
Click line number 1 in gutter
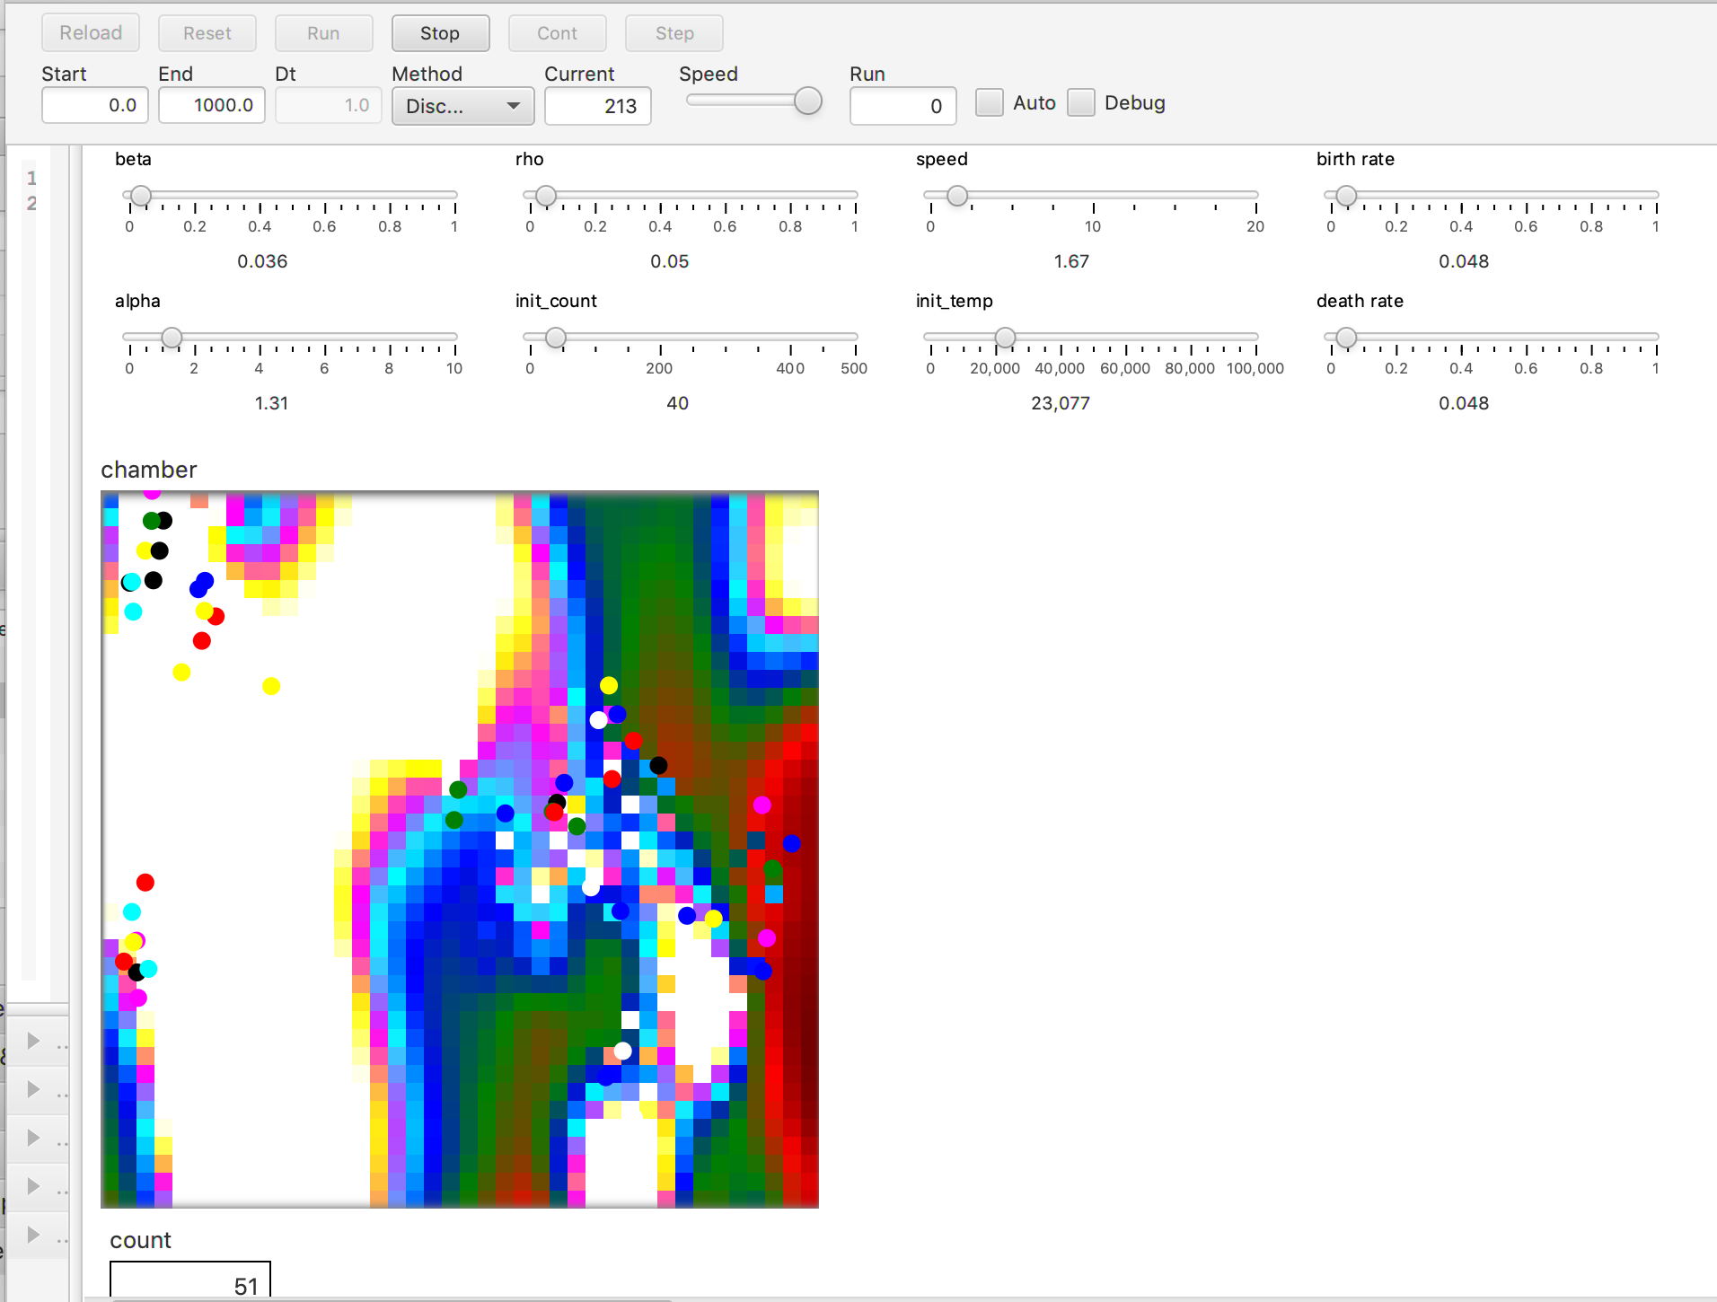tap(31, 178)
